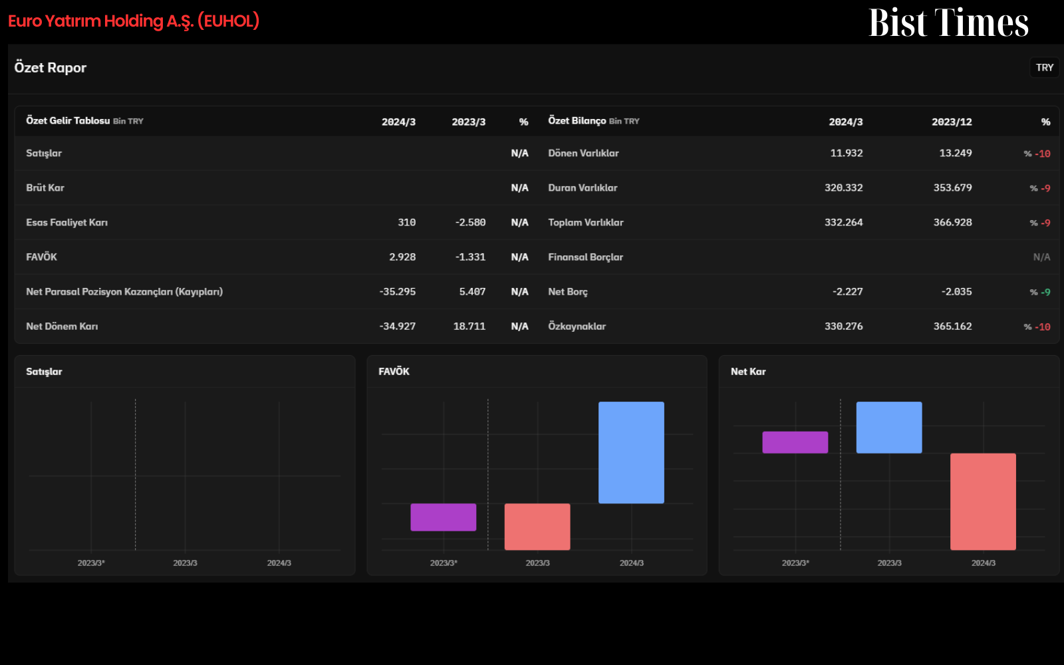
Task: Click the Net Borç row label
Action: coord(568,292)
